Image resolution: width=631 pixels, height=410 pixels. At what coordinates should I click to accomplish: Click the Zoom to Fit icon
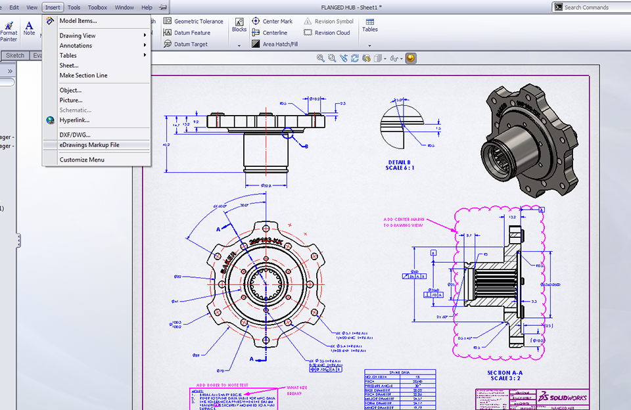(x=320, y=58)
